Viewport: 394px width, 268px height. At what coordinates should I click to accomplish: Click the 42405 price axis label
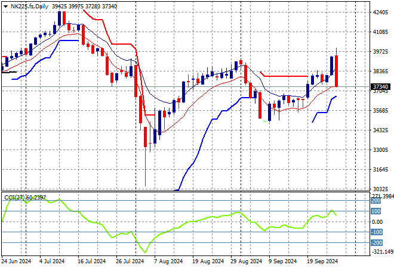click(x=380, y=13)
